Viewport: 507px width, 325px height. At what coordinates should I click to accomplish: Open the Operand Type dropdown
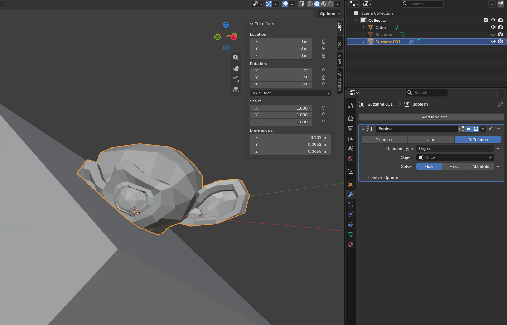pyautogui.click(x=455, y=149)
